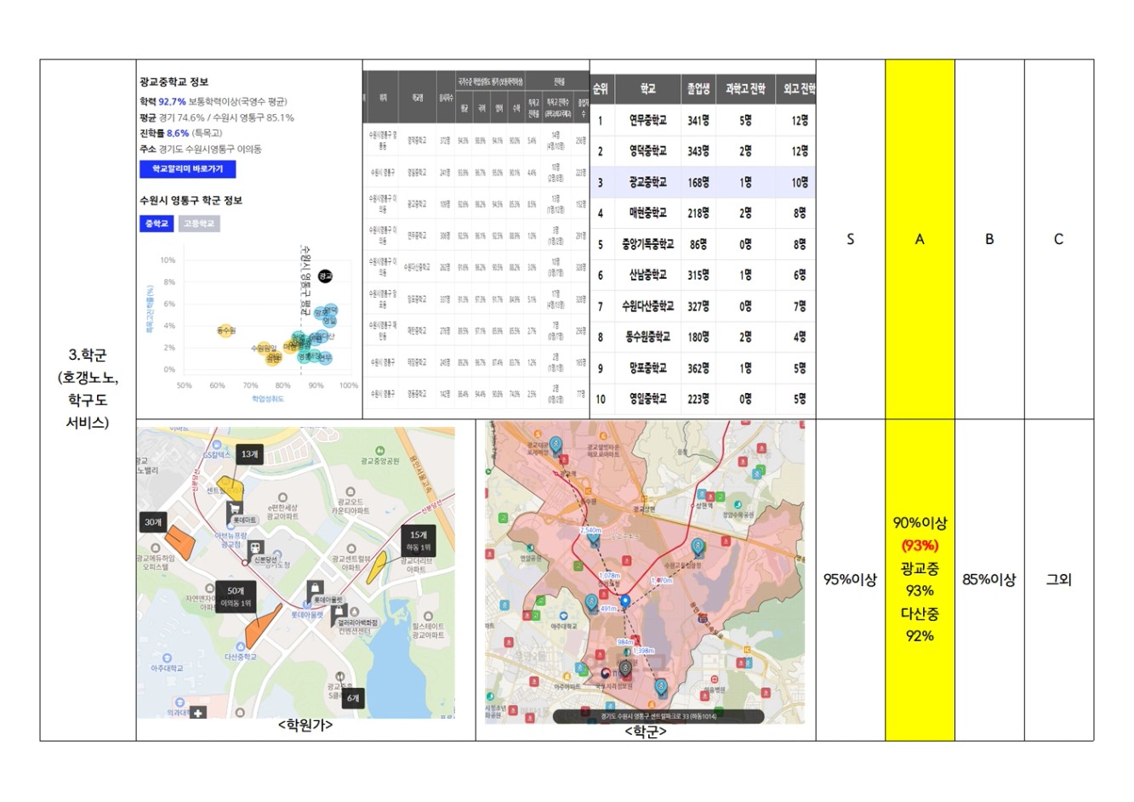Click the 동수원중학교 row name
1134x802 pixels.
(648, 337)
